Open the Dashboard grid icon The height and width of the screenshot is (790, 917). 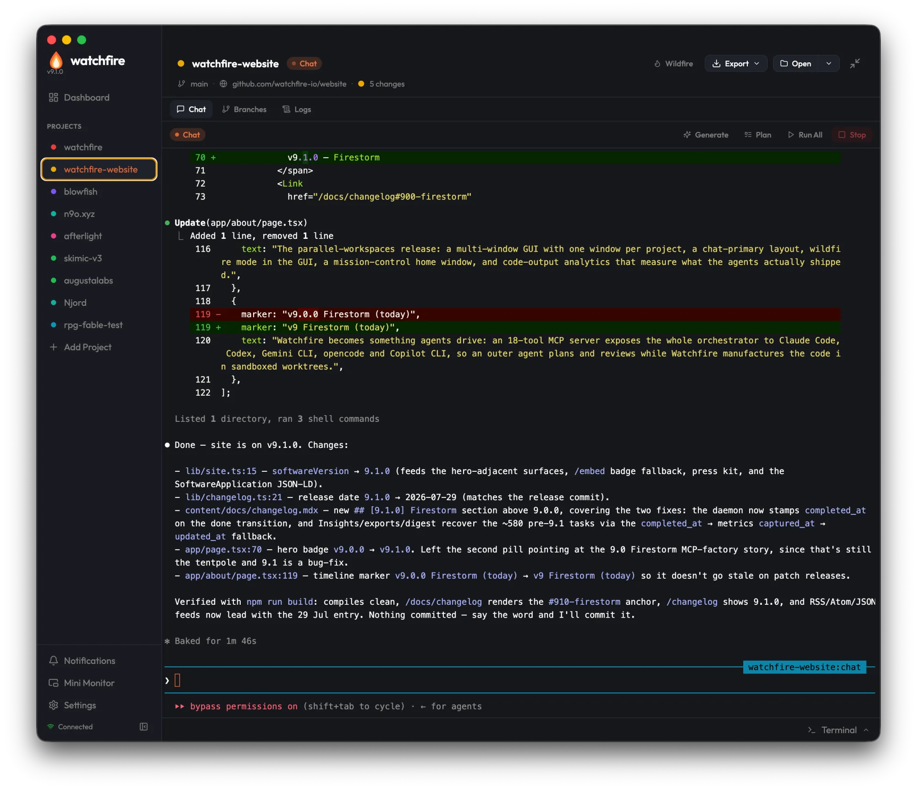click(54, 97)
